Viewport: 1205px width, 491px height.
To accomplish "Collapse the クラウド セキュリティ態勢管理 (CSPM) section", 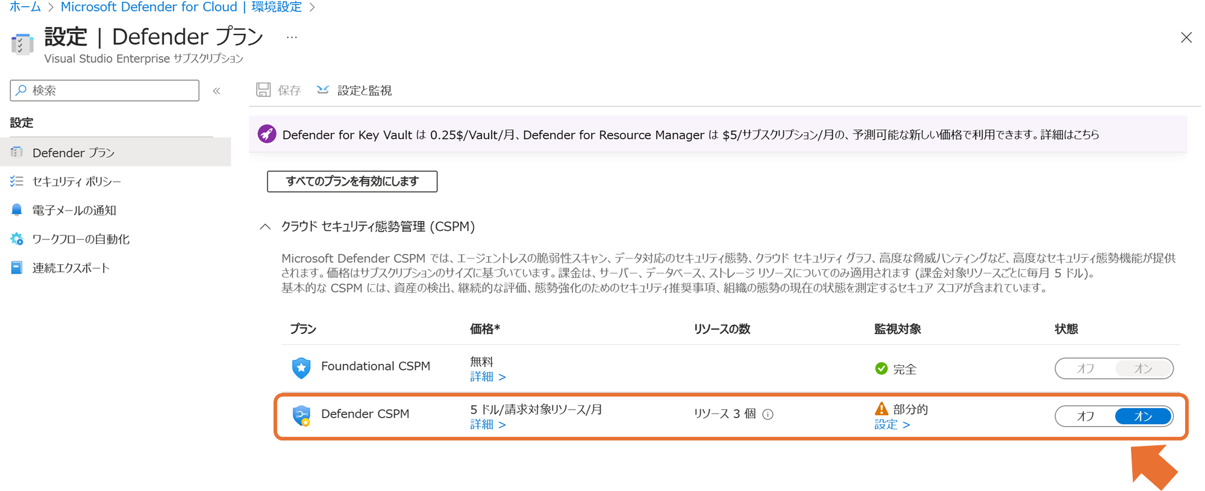I will 265,226.
